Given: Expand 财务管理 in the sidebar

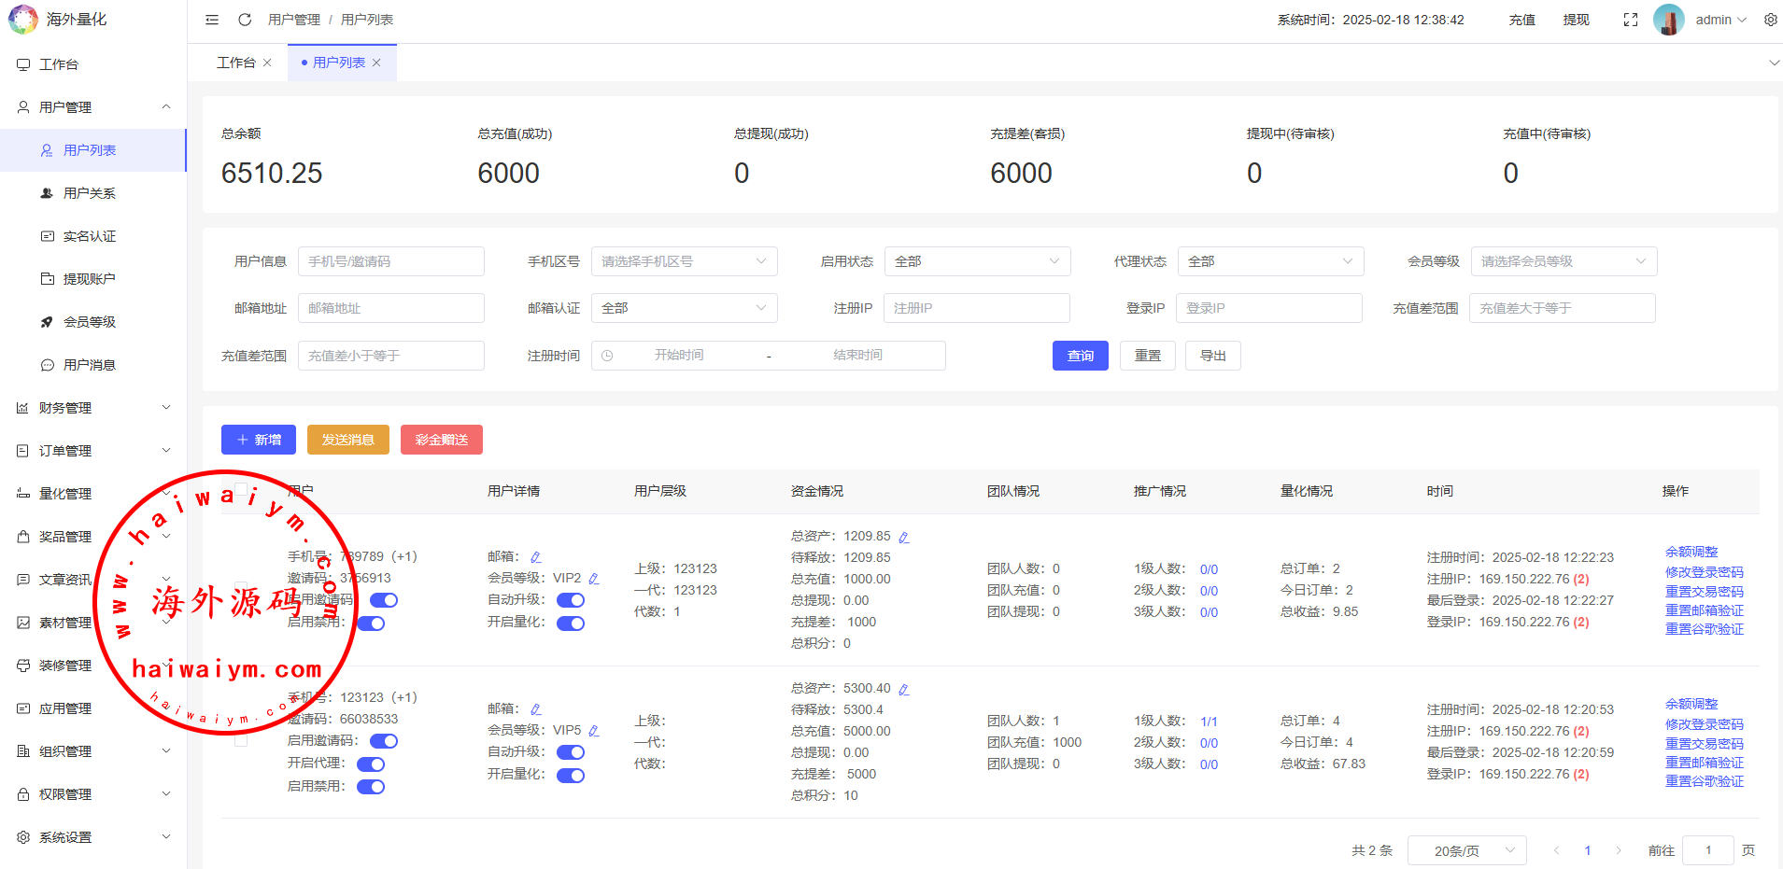Looking at the screenshot, I should (93, 408).
